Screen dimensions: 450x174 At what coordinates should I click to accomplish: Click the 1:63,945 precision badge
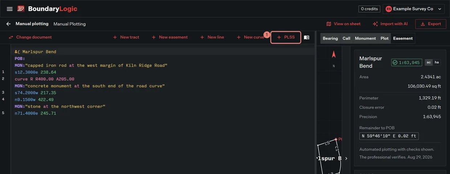coord(406,62)
